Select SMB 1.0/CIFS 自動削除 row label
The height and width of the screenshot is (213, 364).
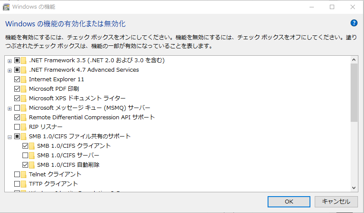[68, 165]
